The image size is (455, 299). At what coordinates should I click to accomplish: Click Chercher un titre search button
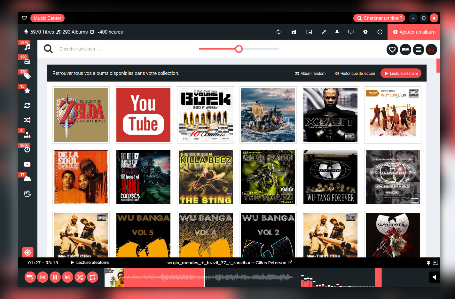click(x=379, y=18)
